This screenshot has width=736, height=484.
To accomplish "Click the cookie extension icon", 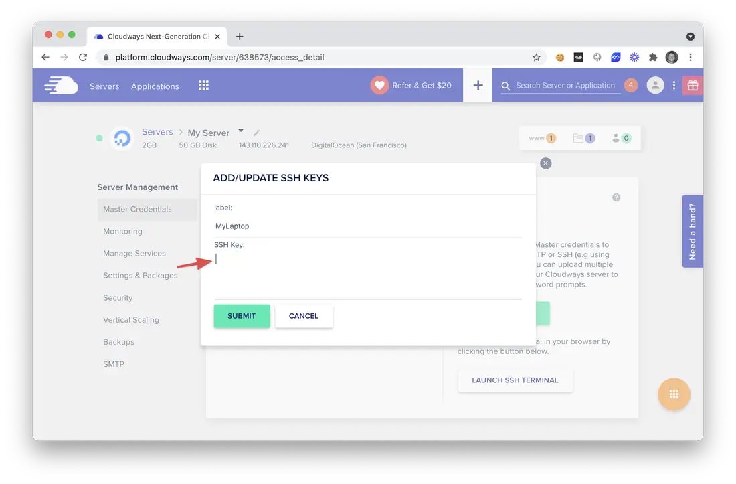I will coord(560,58).
